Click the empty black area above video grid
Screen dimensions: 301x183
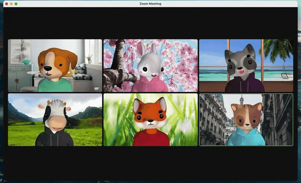coord(150,23)
